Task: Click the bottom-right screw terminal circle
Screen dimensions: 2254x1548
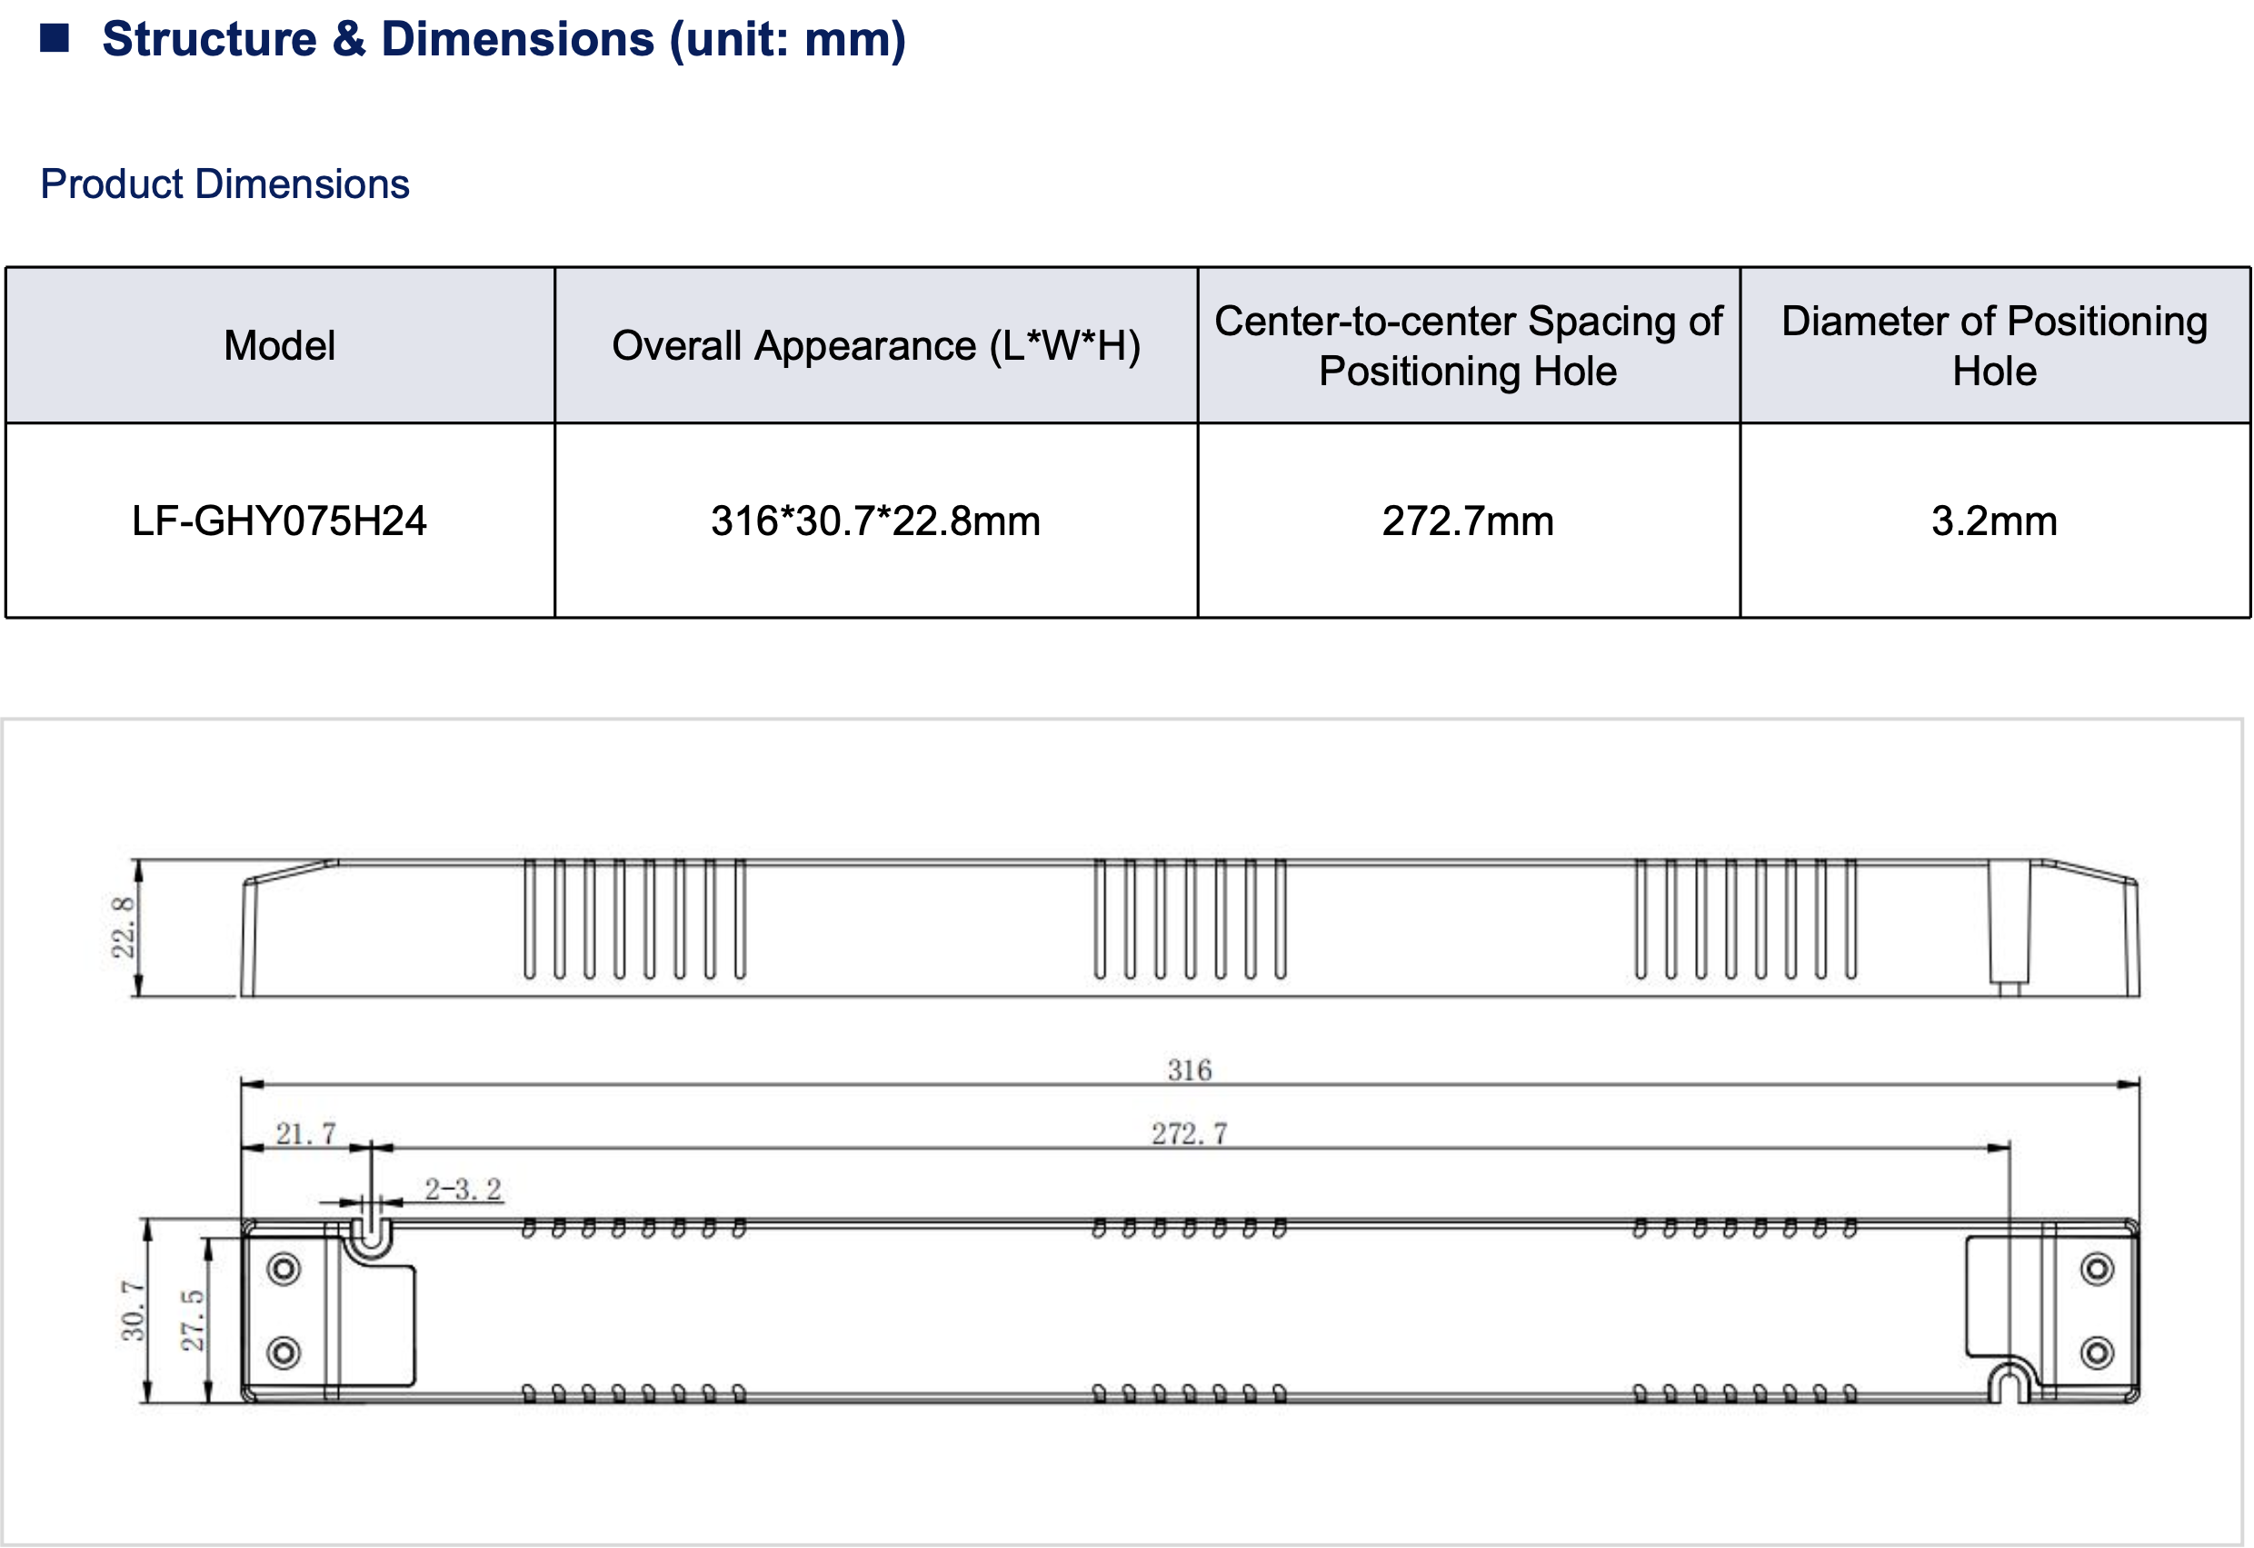Action: (2097, 1352)
